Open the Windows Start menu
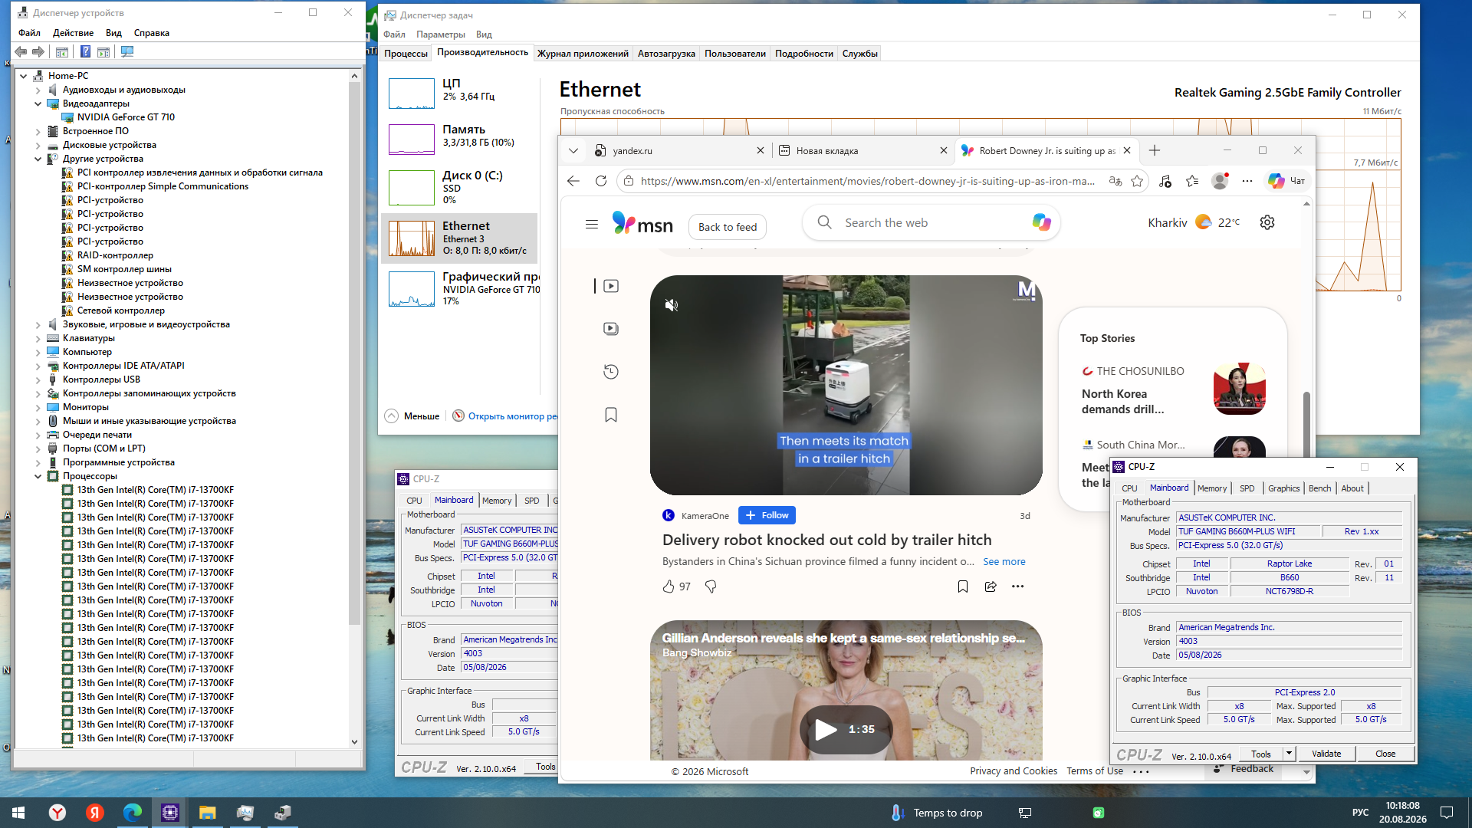 pos(18,813)
